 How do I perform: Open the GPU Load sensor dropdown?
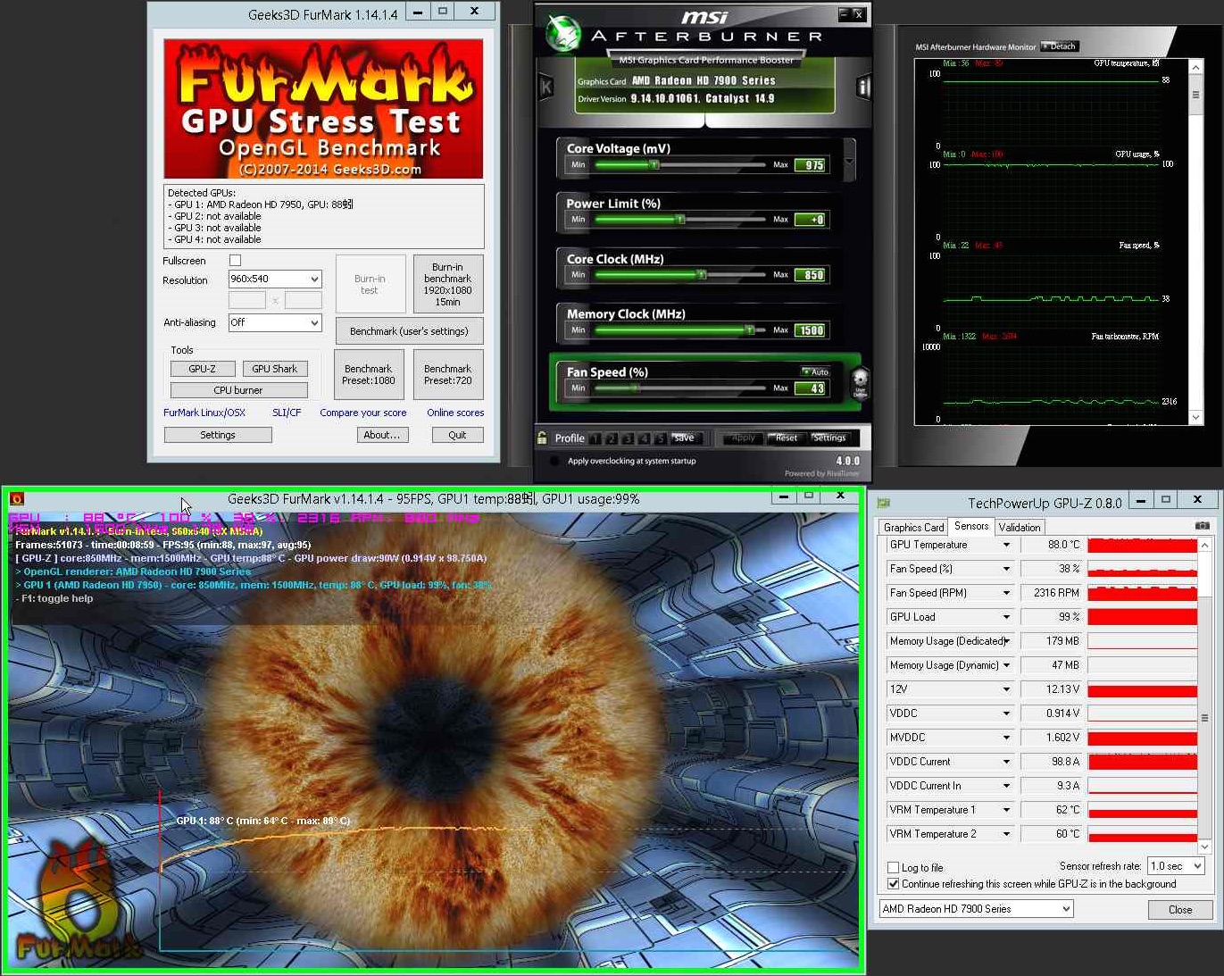pos(1006,617)
